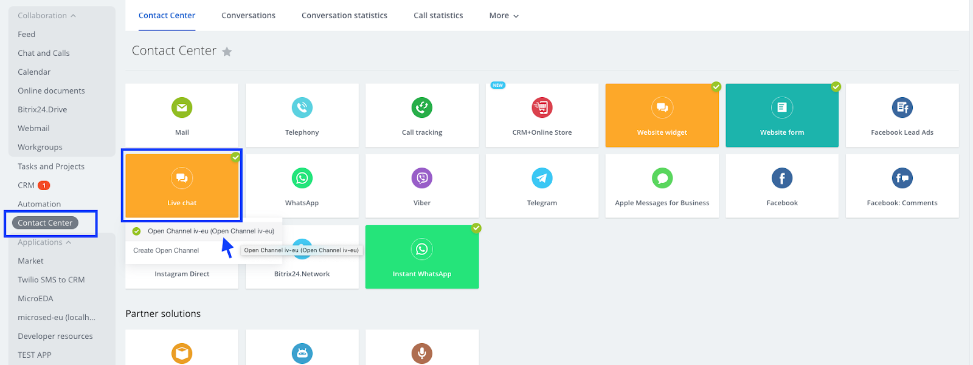Open microsed-eu (localh... sidebar item
Viewport: 973px width, 365px height.
point(57,318)
